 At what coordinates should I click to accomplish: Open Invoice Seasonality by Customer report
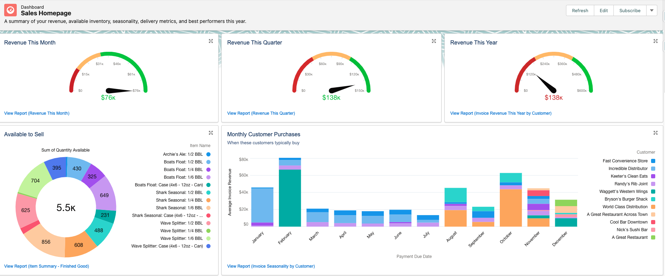tap(271, 266)
